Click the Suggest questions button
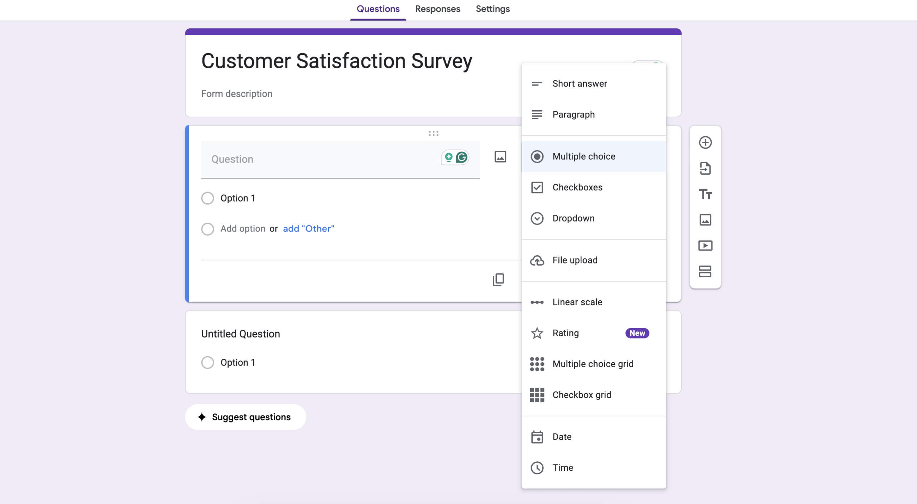Image resolution: width=917 pixels, height=504 pixels. 245,417
